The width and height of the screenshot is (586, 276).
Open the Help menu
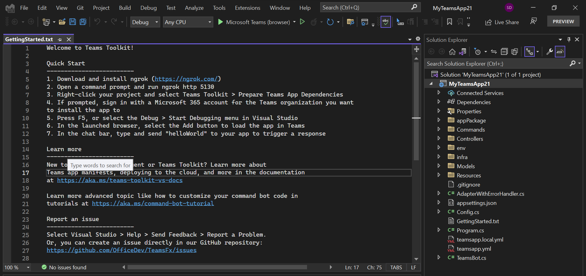tap(305, 8)
